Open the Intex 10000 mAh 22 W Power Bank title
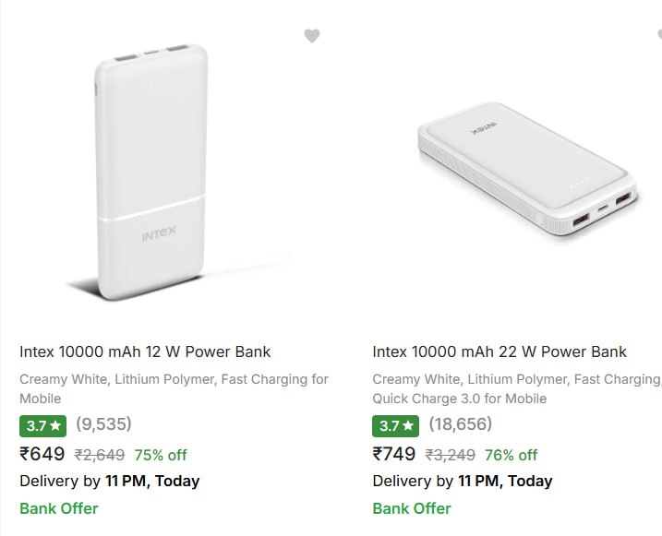The width and height of the screenshot is (662, 536). coord(500,351)
